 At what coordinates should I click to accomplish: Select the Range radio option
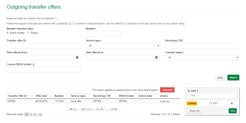pos(28,33)
